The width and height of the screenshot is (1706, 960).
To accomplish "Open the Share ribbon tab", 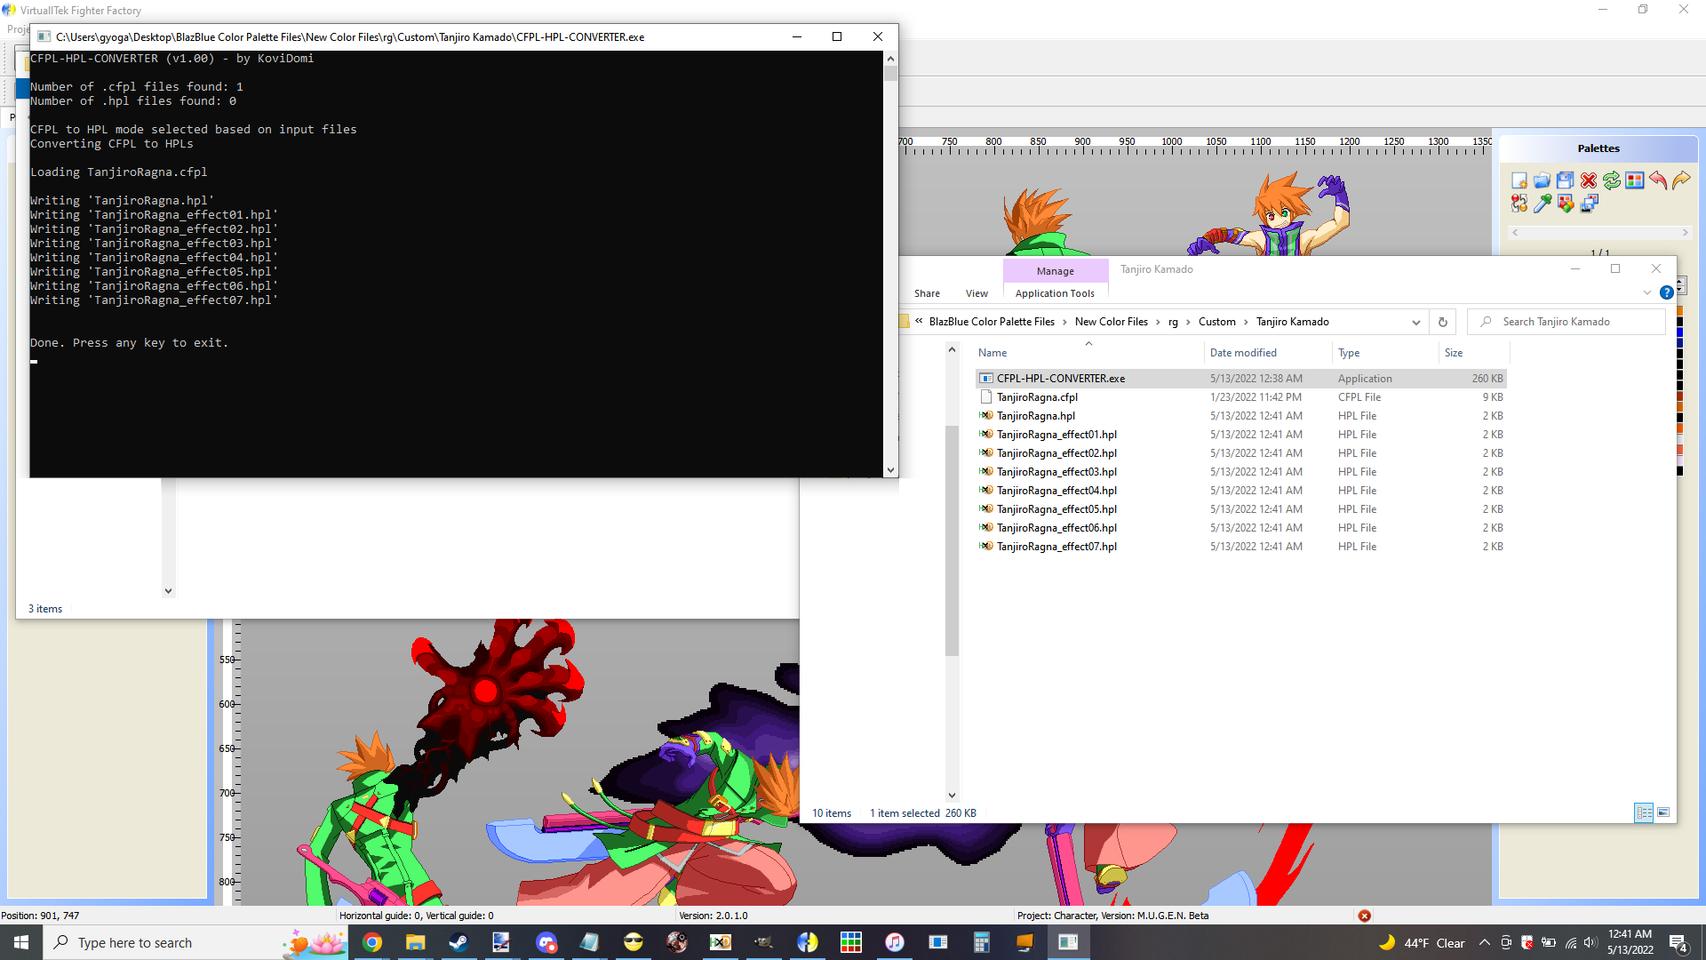I will click(927, 293).
